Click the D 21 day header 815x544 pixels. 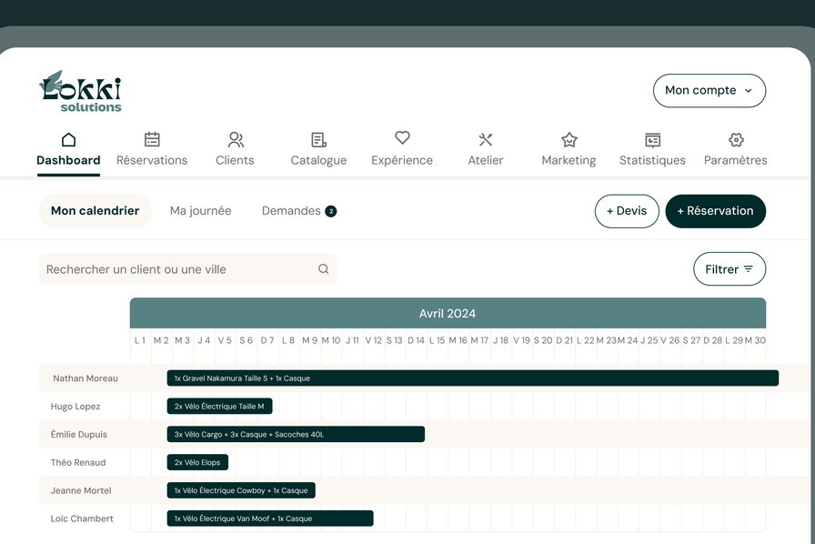pos(565,340)
